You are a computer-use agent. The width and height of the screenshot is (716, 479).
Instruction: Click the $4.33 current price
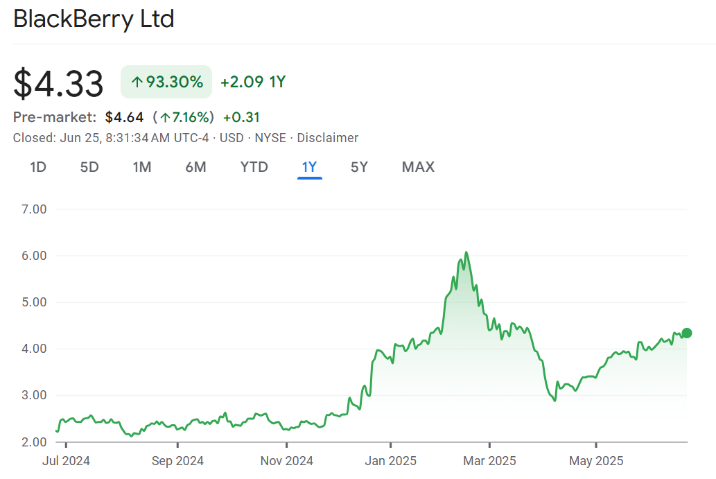point(59,83)
